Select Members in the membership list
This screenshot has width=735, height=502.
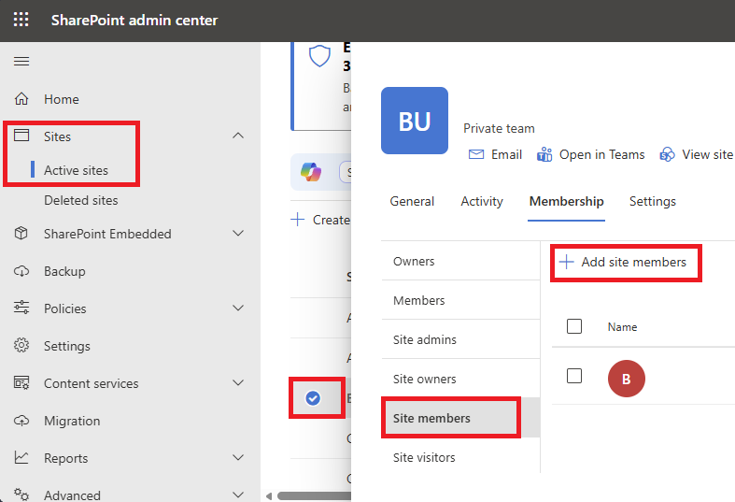[x=460, y=300]
